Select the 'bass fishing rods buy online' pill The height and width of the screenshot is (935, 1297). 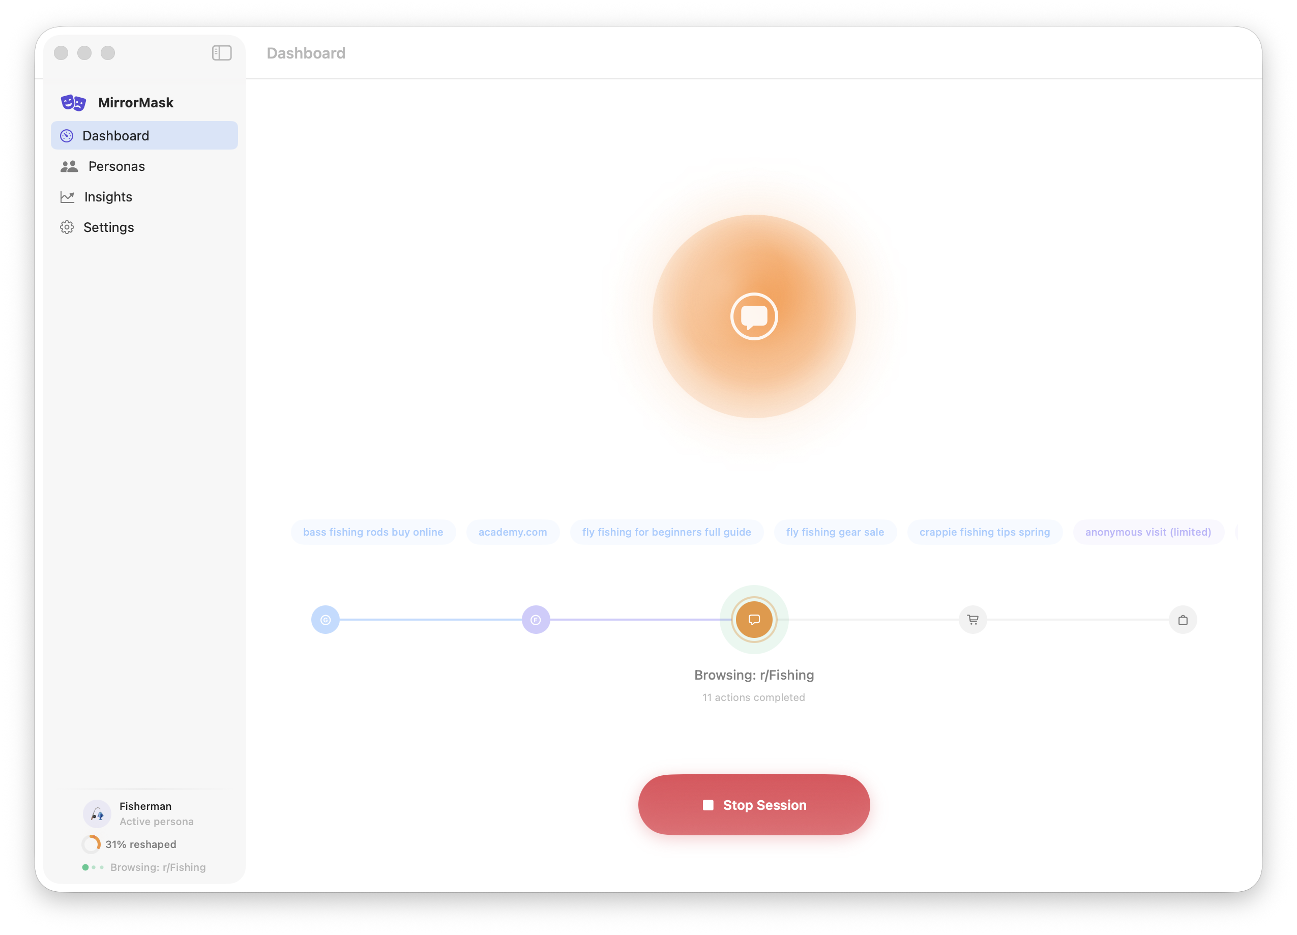coord(373,532)
